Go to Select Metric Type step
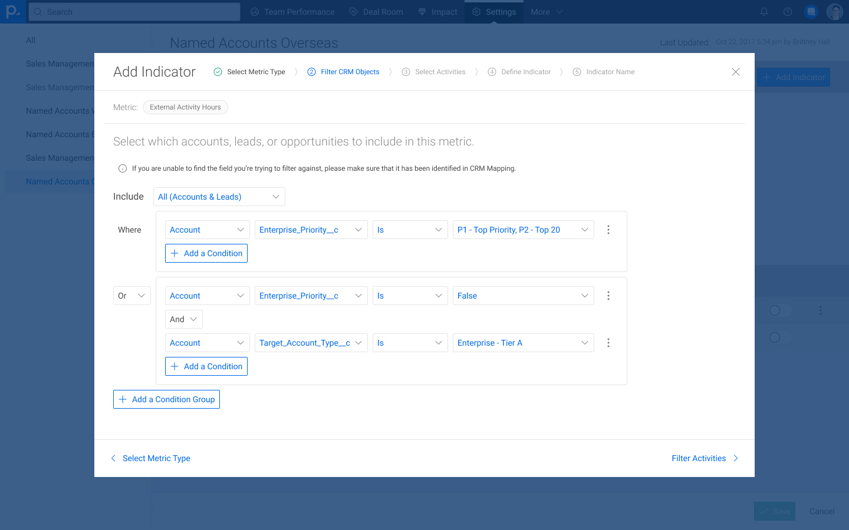This screenshot has height=530, width=849. (249, 72)
